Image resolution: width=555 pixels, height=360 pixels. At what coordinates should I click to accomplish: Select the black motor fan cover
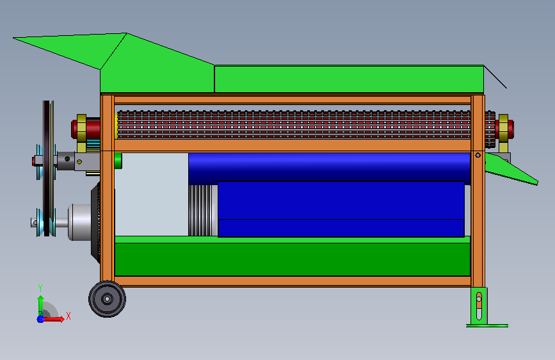tap(96, 222)
